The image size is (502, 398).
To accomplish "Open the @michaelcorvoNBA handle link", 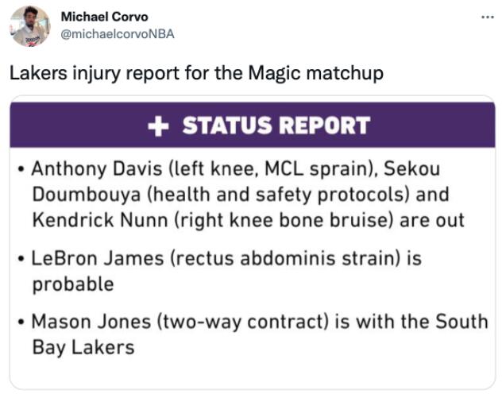I will pyautogui.click(x=118, y=34).
